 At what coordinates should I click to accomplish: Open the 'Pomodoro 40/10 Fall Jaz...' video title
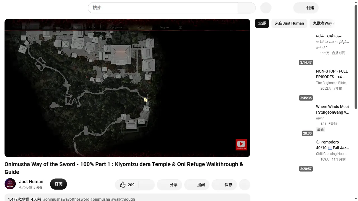point(333,145)
